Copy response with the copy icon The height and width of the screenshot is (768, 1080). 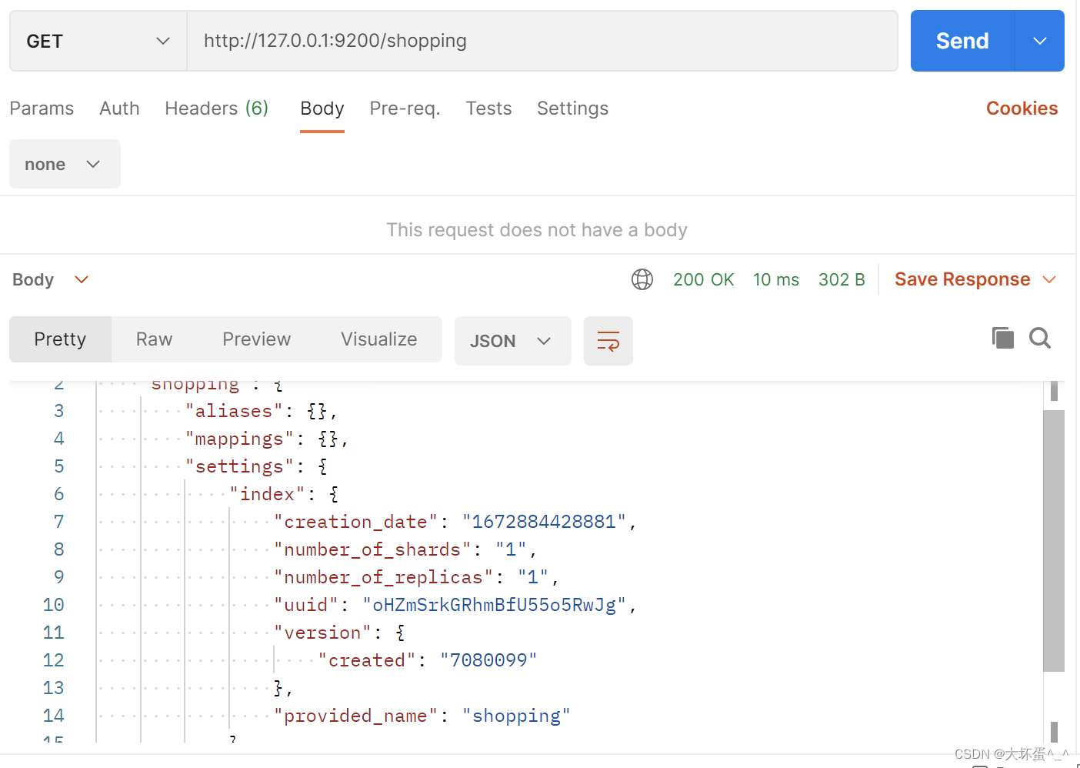click(1002, 338)
